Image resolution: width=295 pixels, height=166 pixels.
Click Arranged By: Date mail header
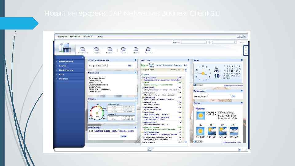(147, 70)
